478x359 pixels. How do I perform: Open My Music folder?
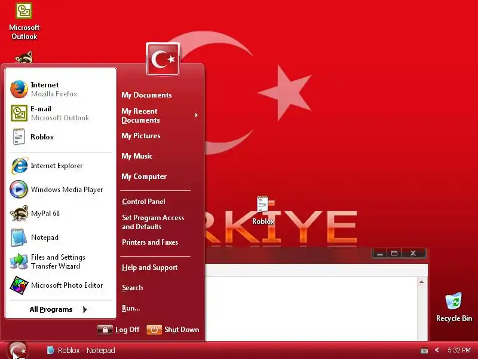[x=137, y=156]
